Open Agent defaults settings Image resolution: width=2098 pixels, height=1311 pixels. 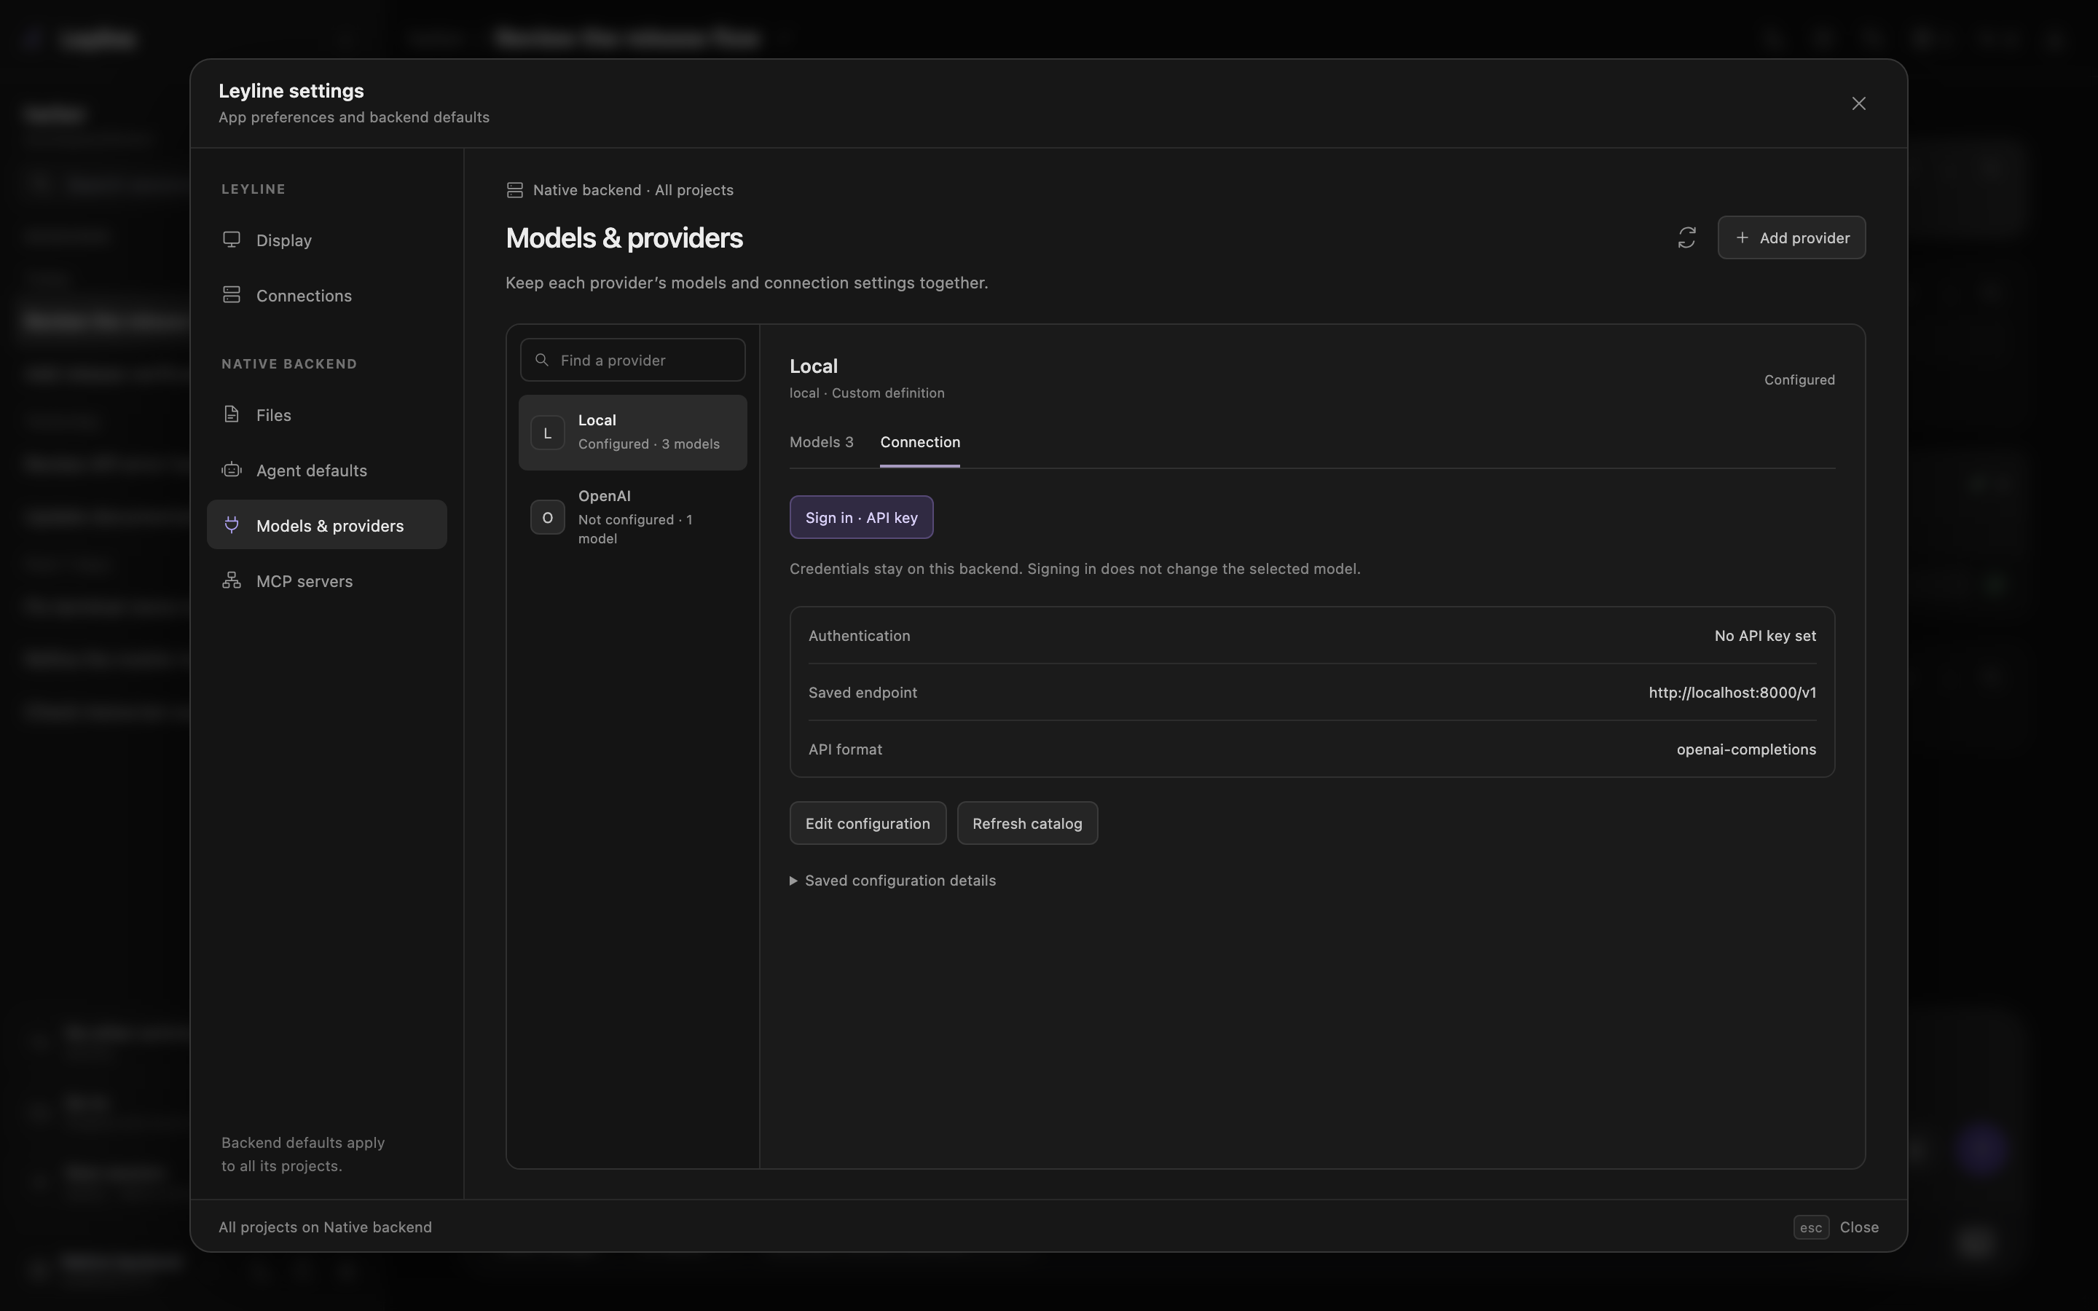[x=326, y=471]
